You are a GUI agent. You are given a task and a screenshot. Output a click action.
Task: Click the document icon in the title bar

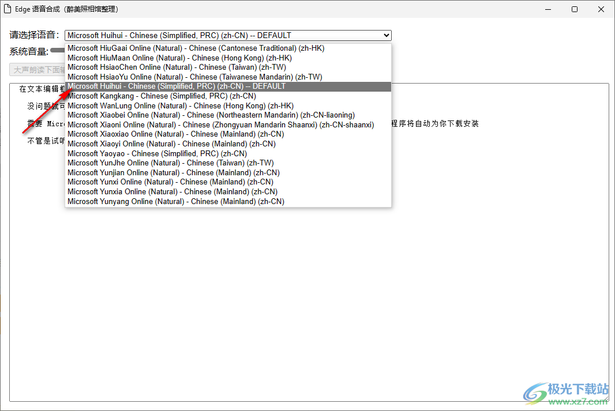click(7, 9)
